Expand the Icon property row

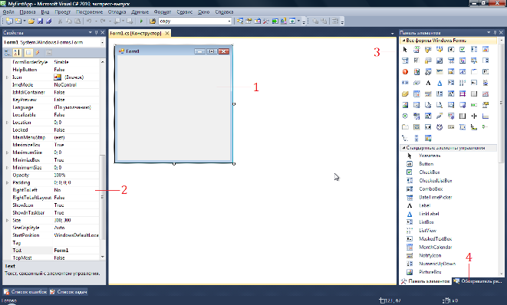click(x=7, y=77)
